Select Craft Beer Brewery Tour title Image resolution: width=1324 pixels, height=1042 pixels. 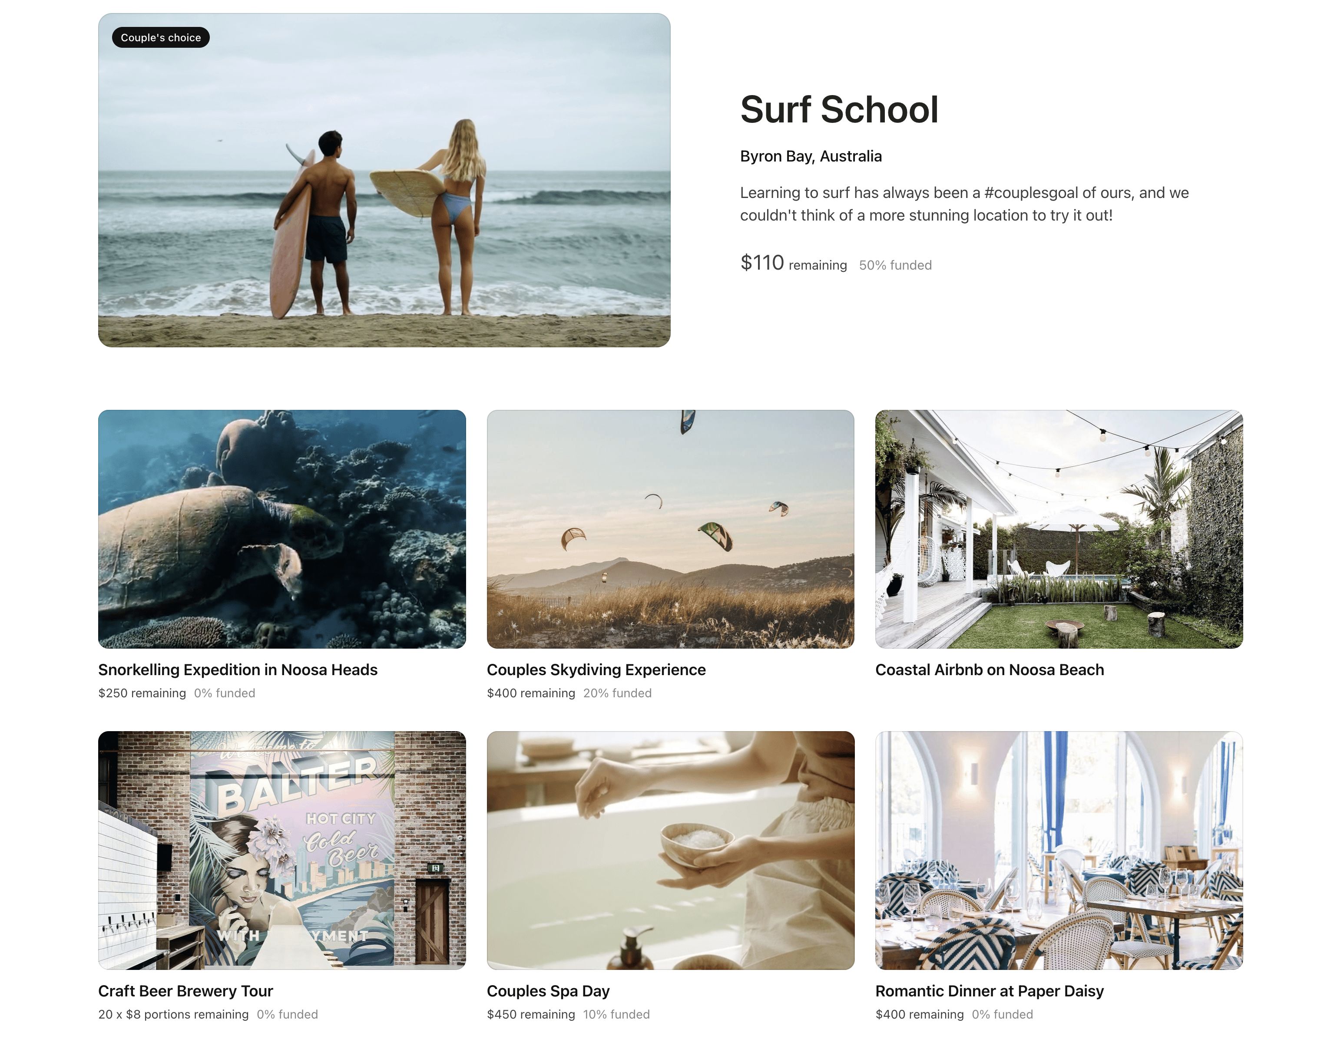[x=185, y=991]
